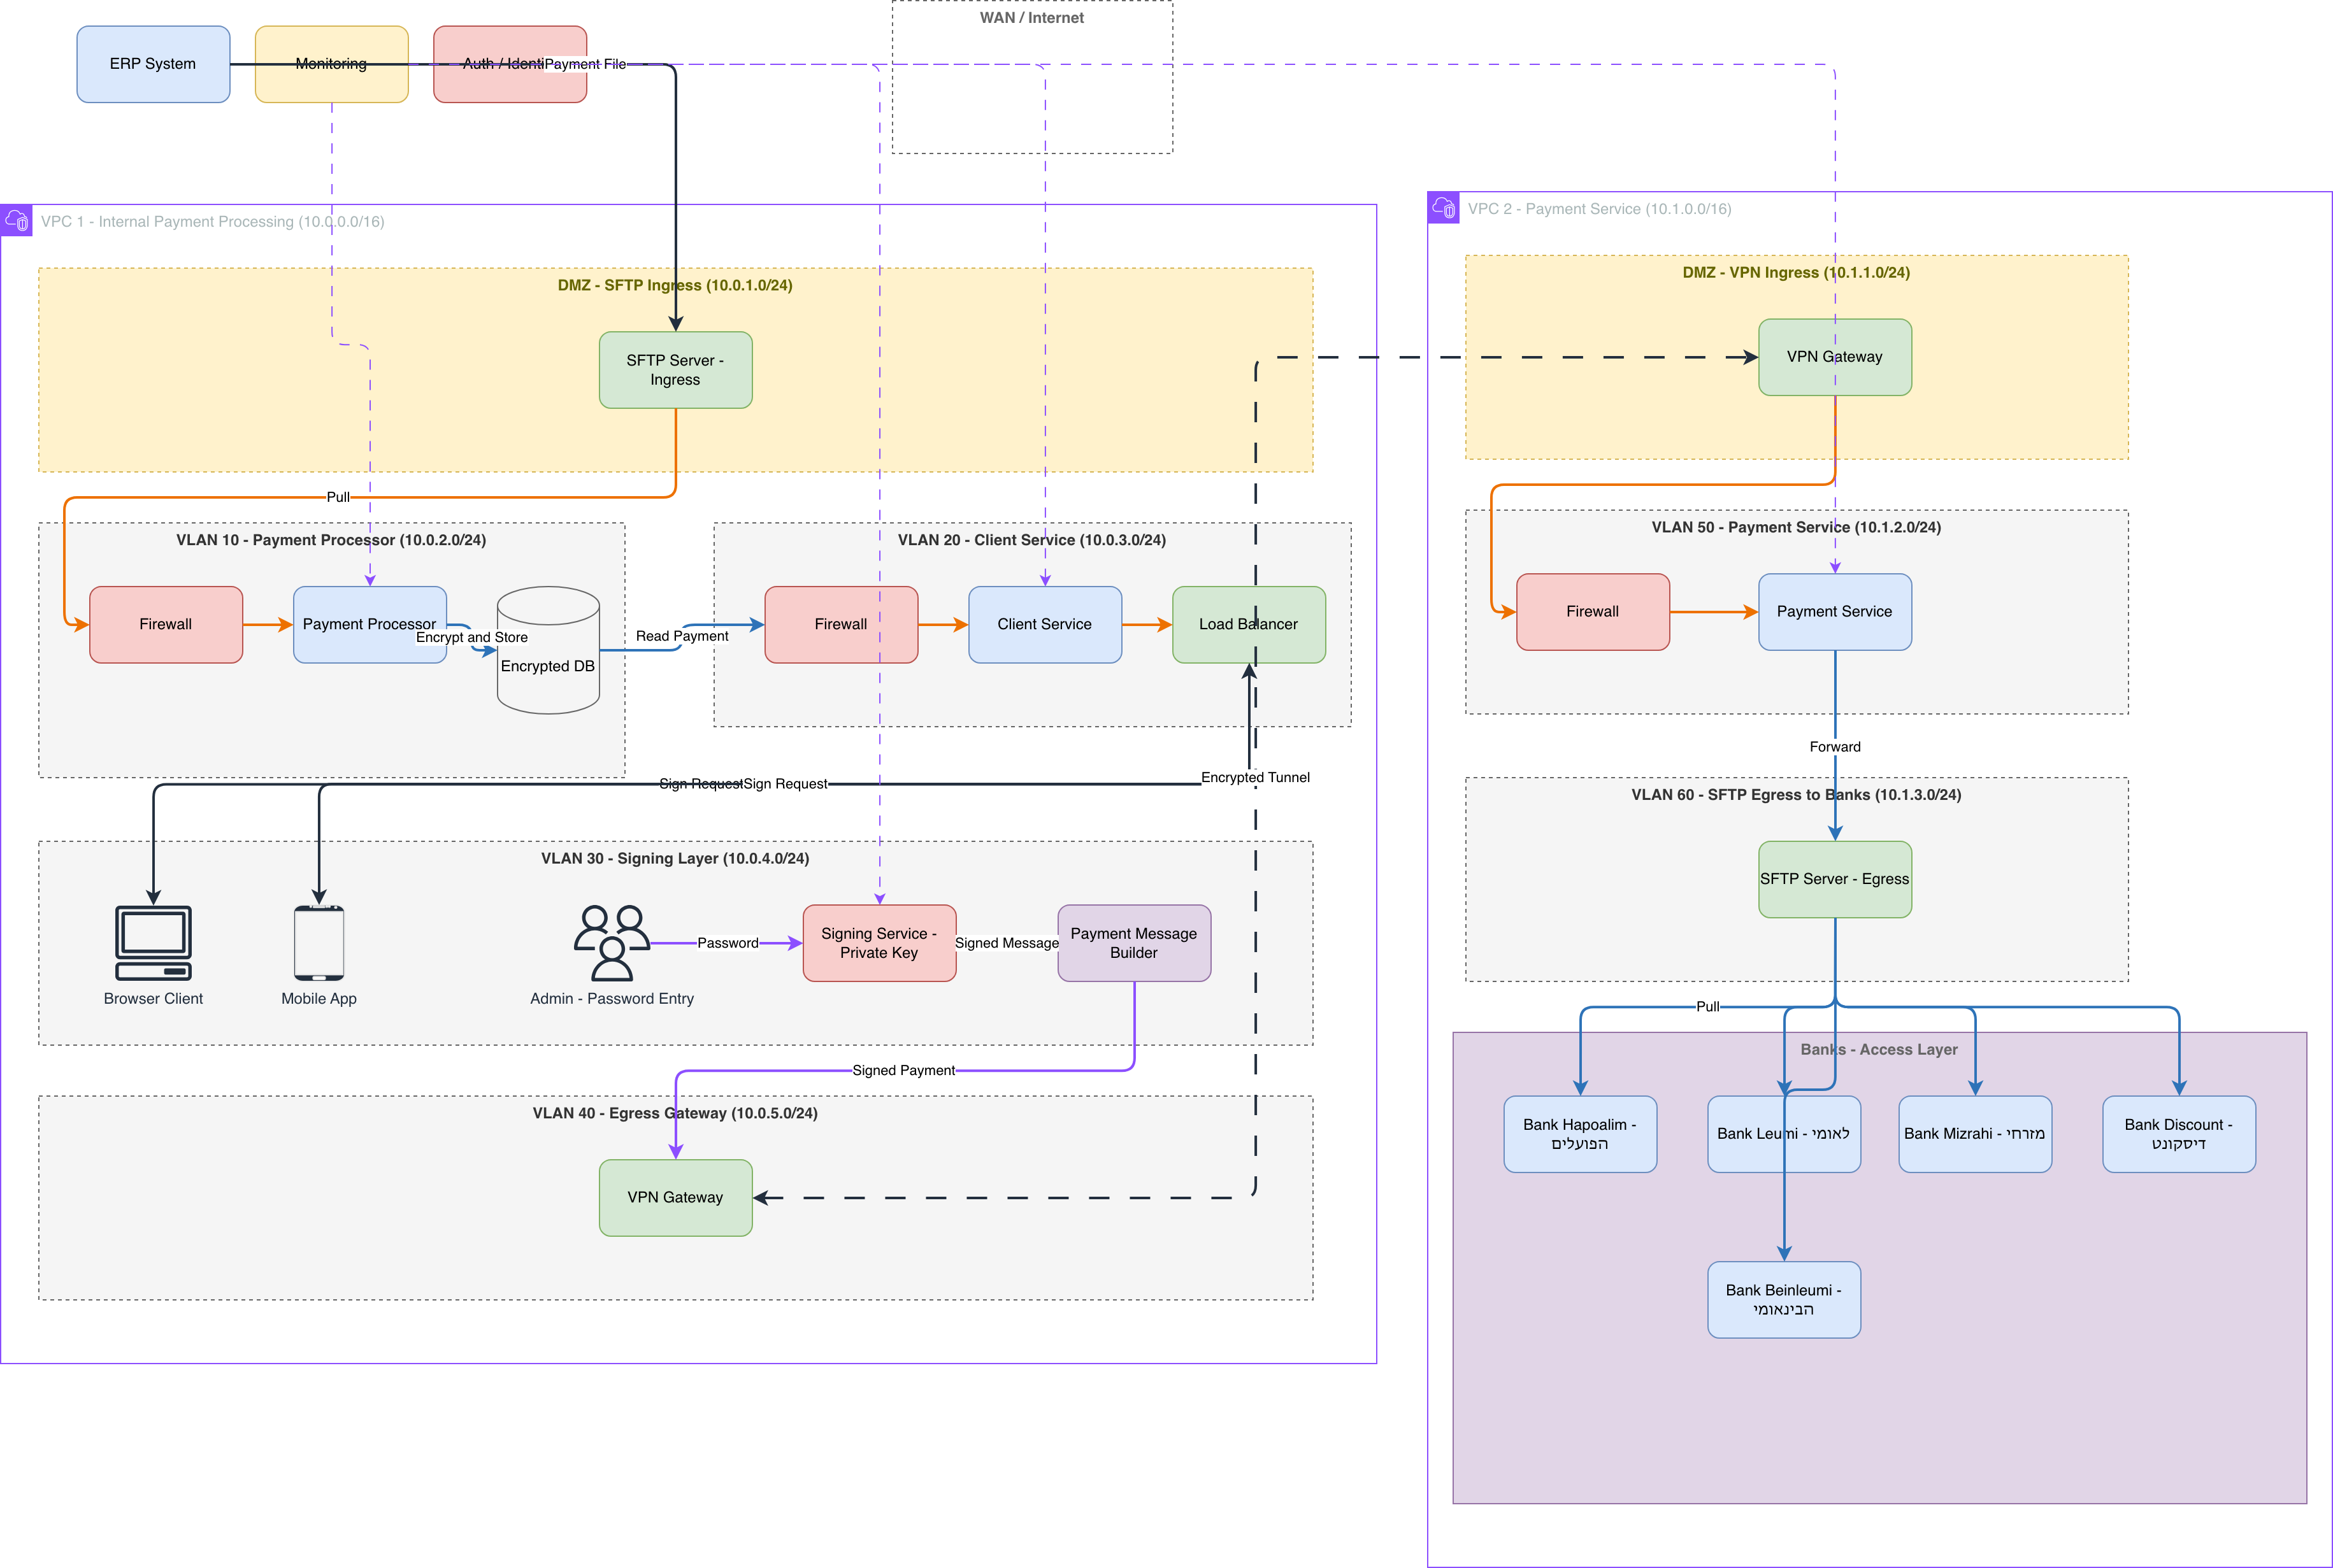Viewport: 2333px width, 1568px height.
Task: Select the Bank Hapoalim node
Action: coord(1580,1134)
